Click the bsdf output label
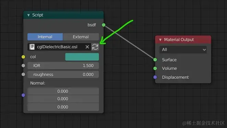The height and width of the screenshot is (128, 227). coord(92,25)
